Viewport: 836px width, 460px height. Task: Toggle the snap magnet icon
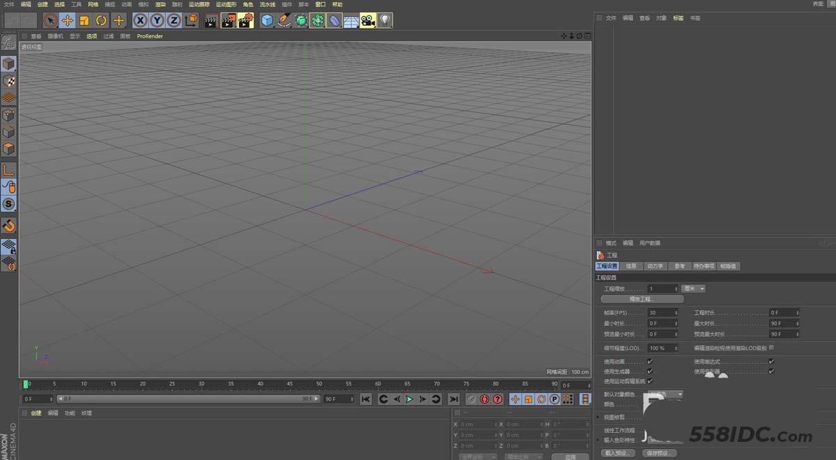click(x=8, y=225)
